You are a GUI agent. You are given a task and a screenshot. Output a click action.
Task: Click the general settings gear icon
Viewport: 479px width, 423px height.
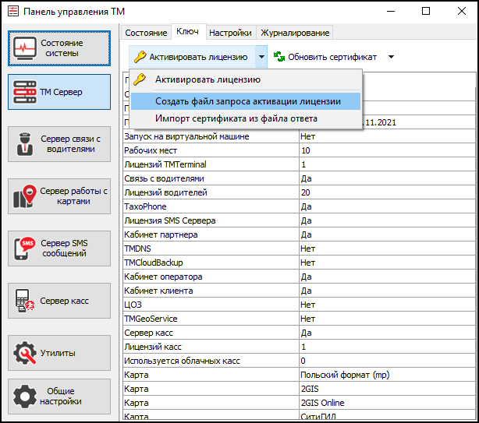(x=27, y=396)
